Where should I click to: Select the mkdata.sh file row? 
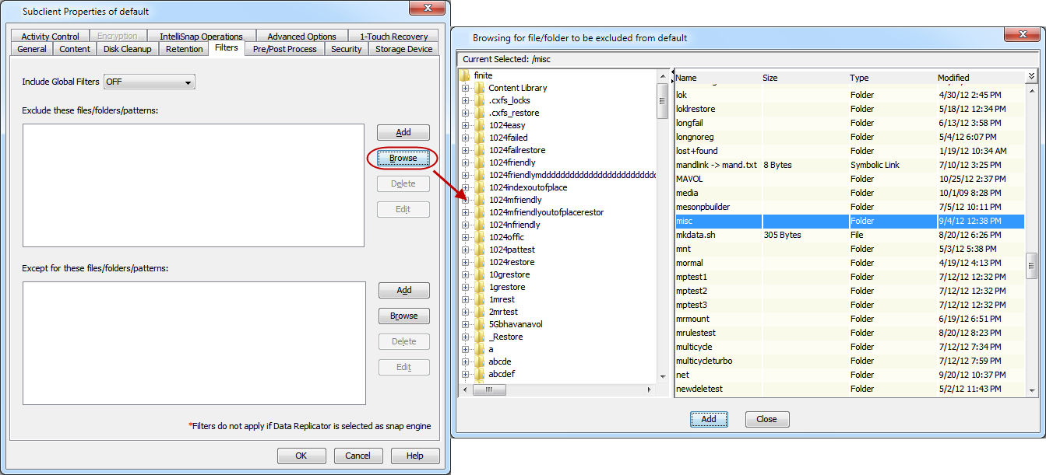click(849, 235)
